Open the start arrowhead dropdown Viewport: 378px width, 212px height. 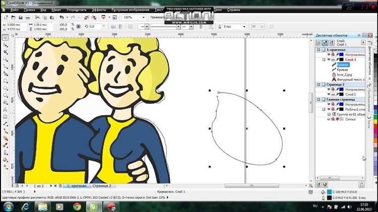tap(147, 27)
